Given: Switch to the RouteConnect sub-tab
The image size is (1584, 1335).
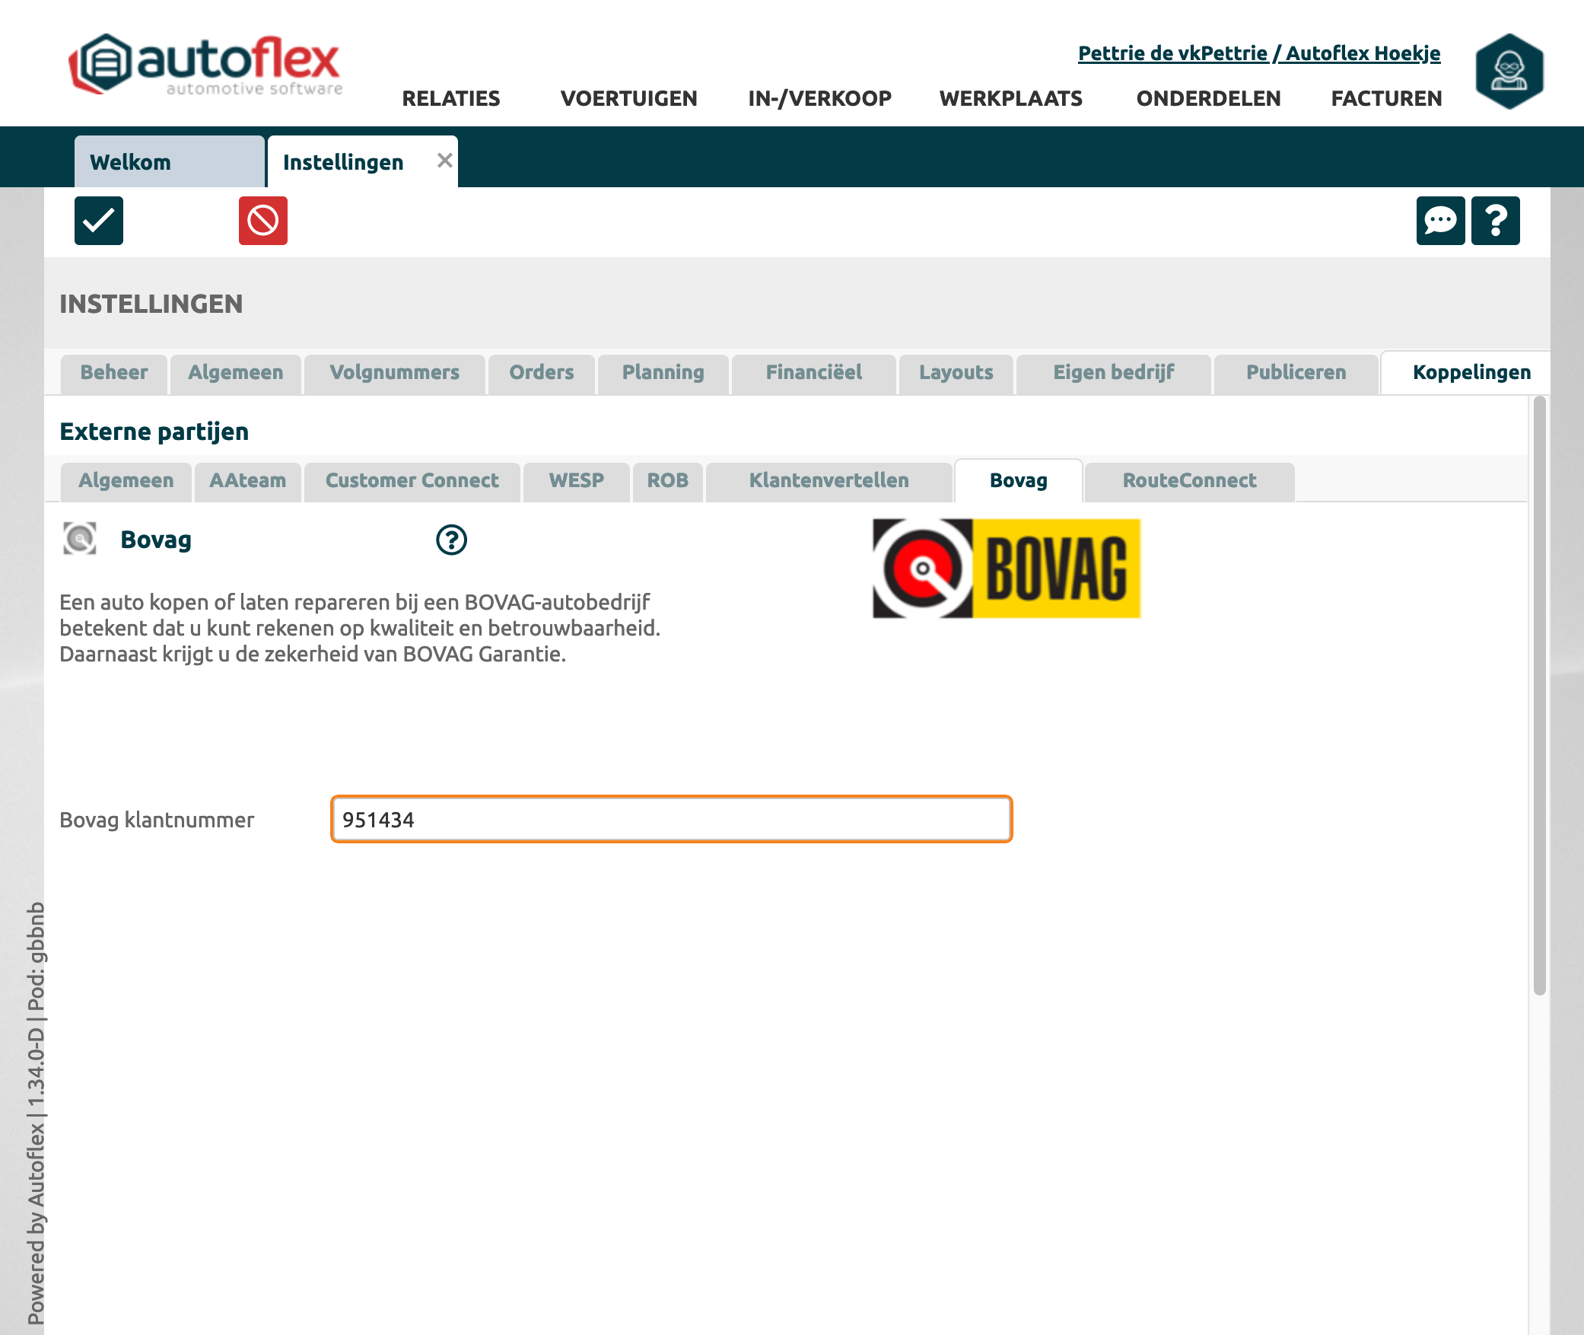Looking at the screenshot, I should point(1189,480).
